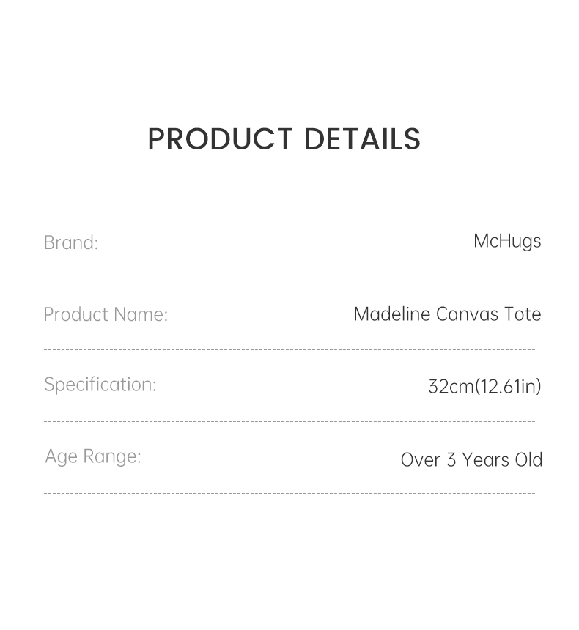Click the word Tote in product name
This screenshot has width=579, height=630.
pos(523,314)
